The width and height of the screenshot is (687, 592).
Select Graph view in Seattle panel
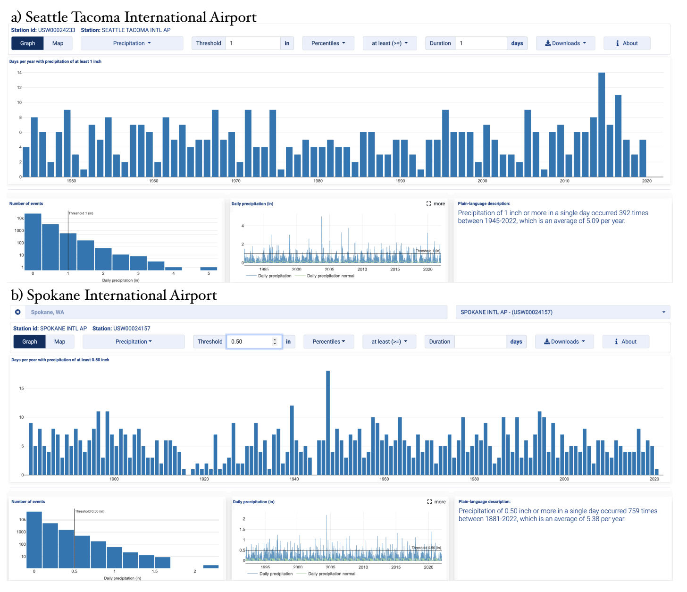tap(27, 43)
